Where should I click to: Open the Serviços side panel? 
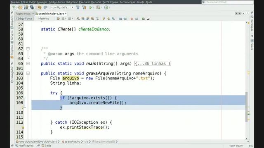coord(12,37)
